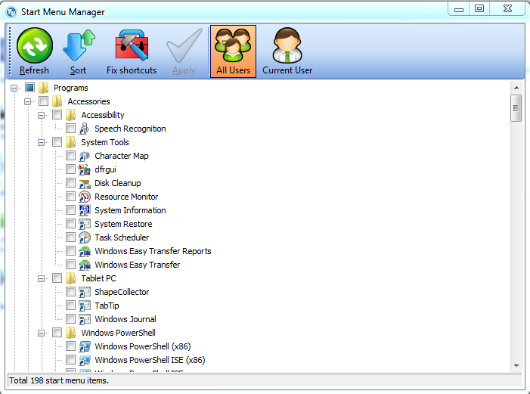The width and height of the screenshot is (530, 394).
Task: Select the All Users view
Action: pyautogui.click(x=233, y=51)
